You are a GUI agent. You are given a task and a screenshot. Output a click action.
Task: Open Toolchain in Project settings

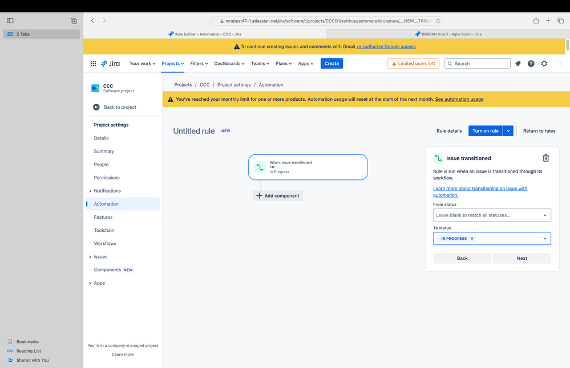(104, 231)
